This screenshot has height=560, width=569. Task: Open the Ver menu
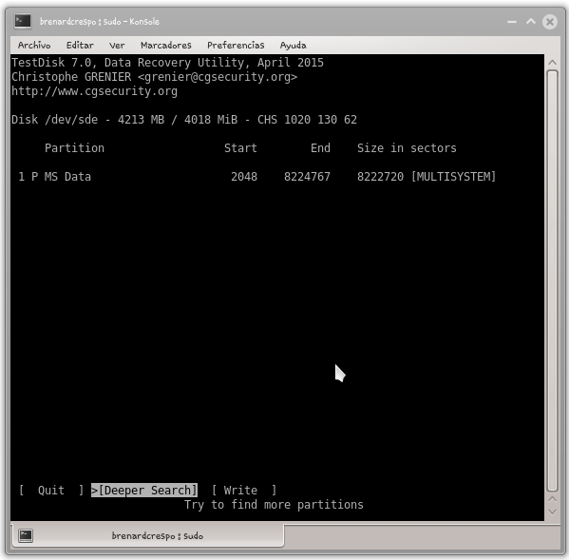117,45
